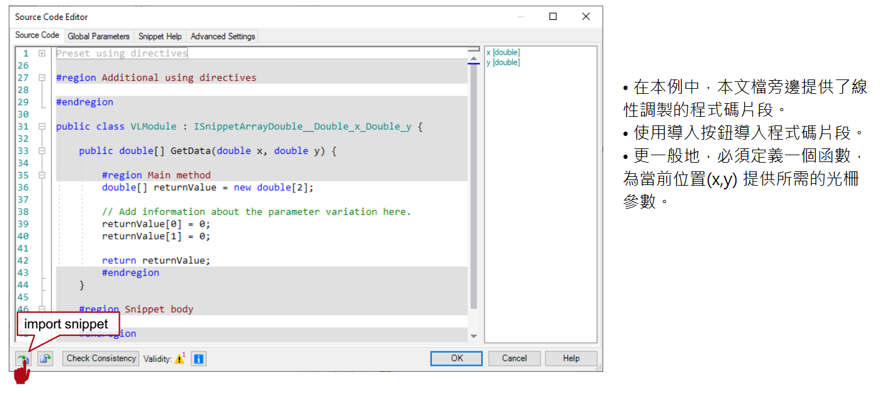The image size is (880, 393).
Task: Click the 'y [double]' parameter entry
Action: [503, 62]
